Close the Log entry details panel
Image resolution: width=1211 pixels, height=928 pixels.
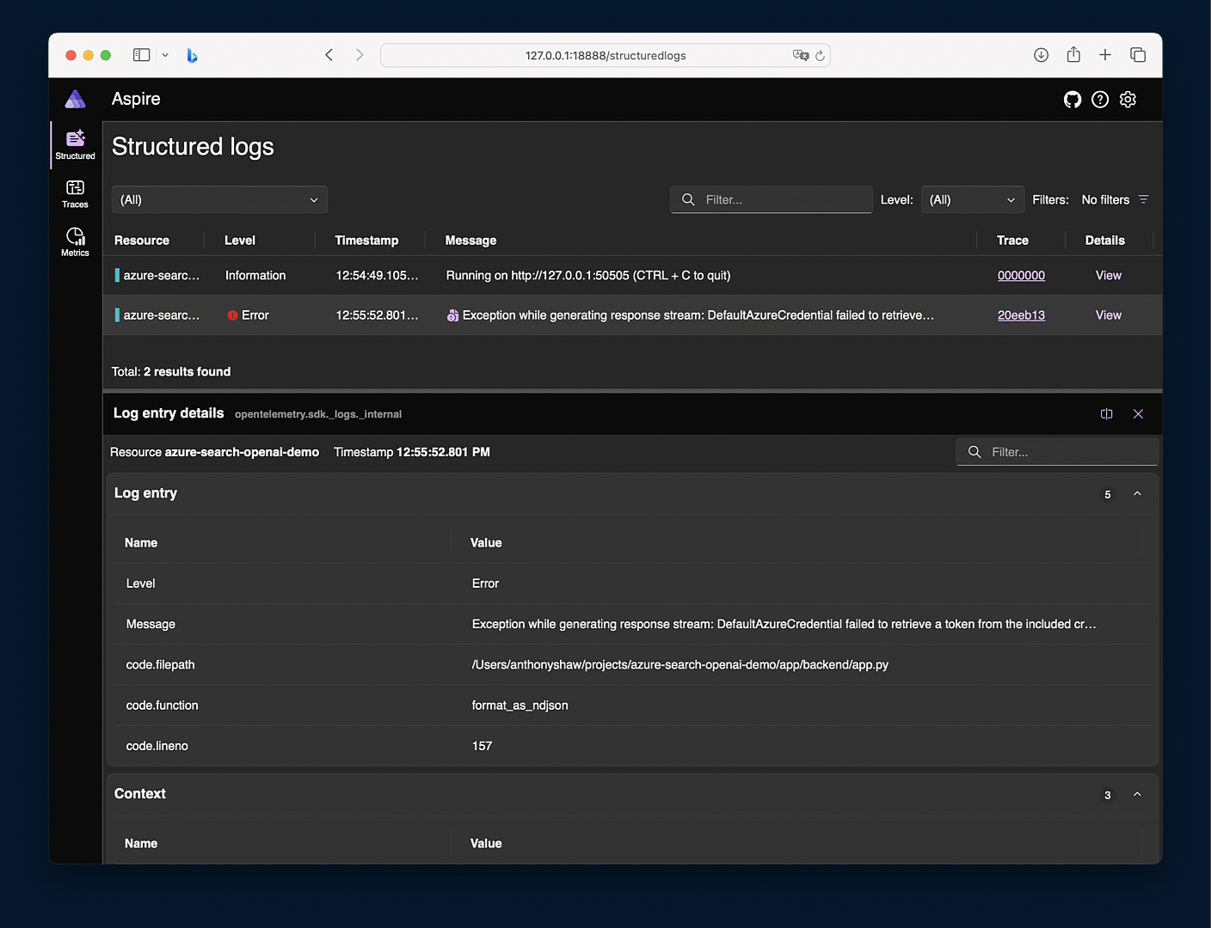1138,413
